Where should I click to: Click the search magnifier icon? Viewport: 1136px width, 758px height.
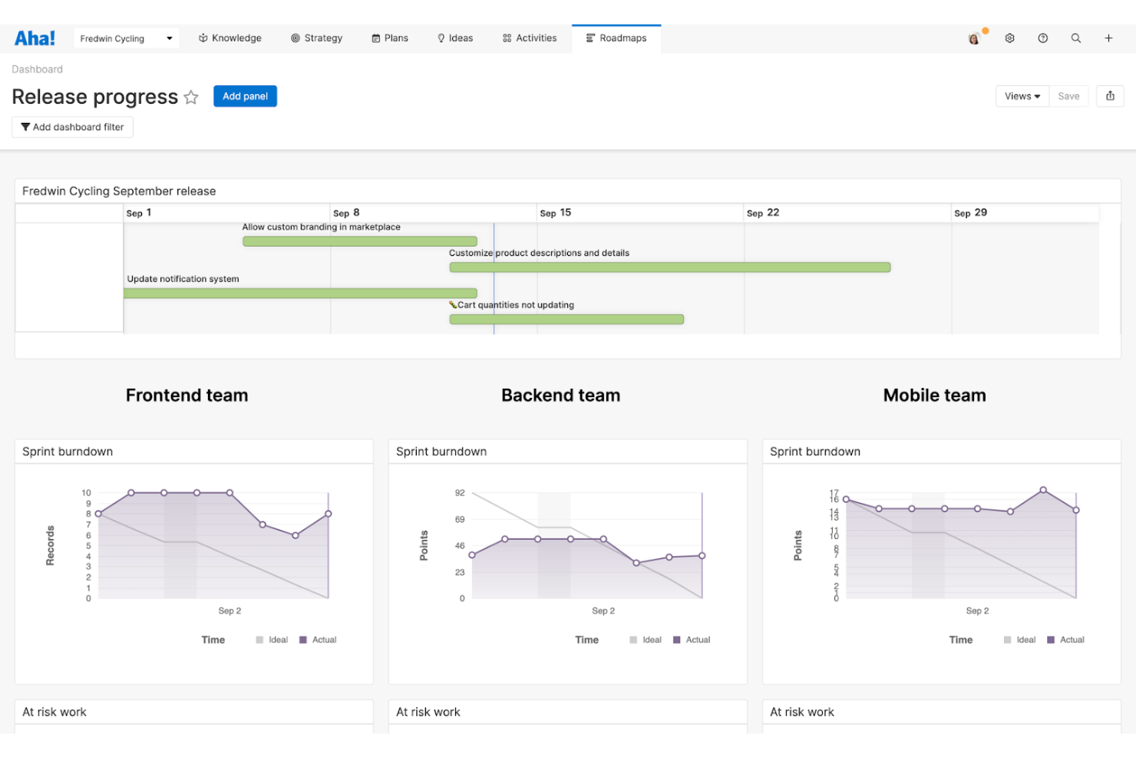(1075, 38)
